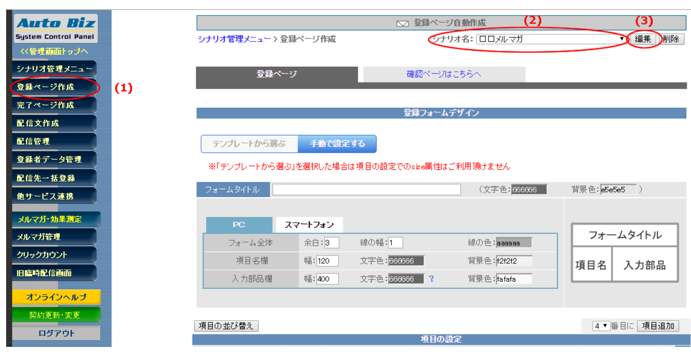
Task: Click シナリオ管理メニュー breadcrumb link
Action: coord(234,39)
